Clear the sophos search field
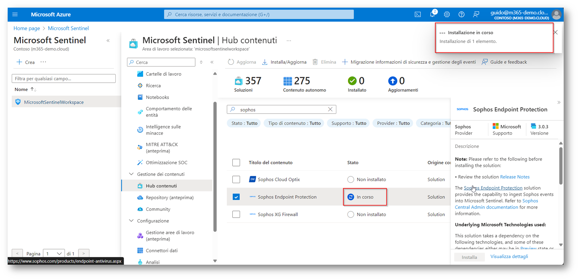 coord(330,109)
